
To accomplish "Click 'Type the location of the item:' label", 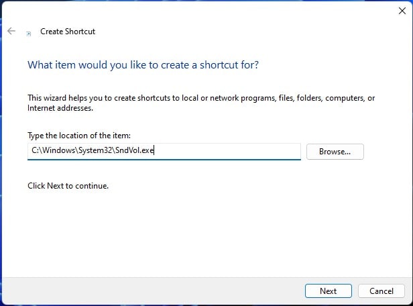I will coord(79,136).
